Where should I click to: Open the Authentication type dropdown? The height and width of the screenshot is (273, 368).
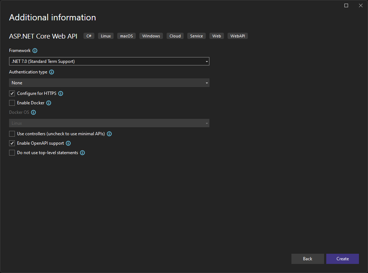pyautogui.click(x=207, y=83)
